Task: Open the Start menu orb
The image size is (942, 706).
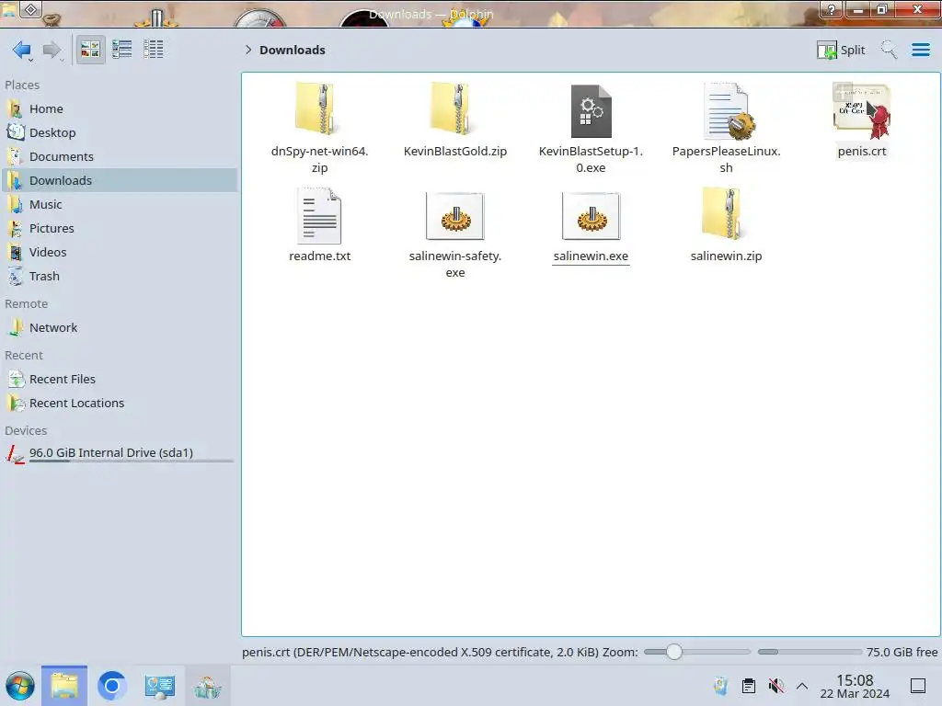Action: (20, 686)
